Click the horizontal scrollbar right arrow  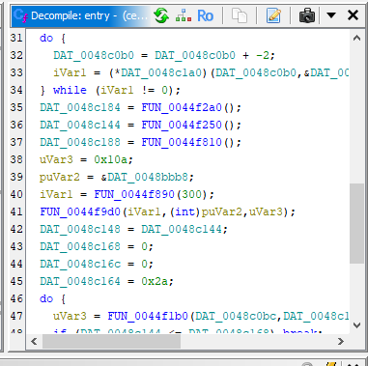(x=341, y=341)
